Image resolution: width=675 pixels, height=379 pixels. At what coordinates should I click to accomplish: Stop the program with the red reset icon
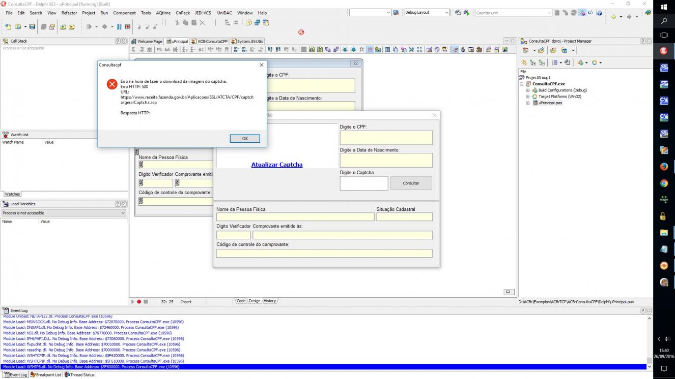pyautogui.click(x=128, y=26)
